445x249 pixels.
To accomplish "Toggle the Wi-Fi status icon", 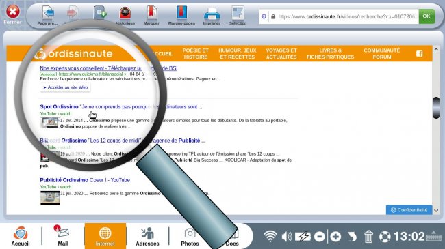I will tap(270, 236).
